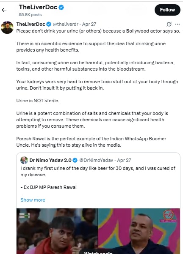This screenshot has height=254, width=183.
Task: Click Dr Nimo Yadav 2.0 name
Action: click(x=50, y=160)
